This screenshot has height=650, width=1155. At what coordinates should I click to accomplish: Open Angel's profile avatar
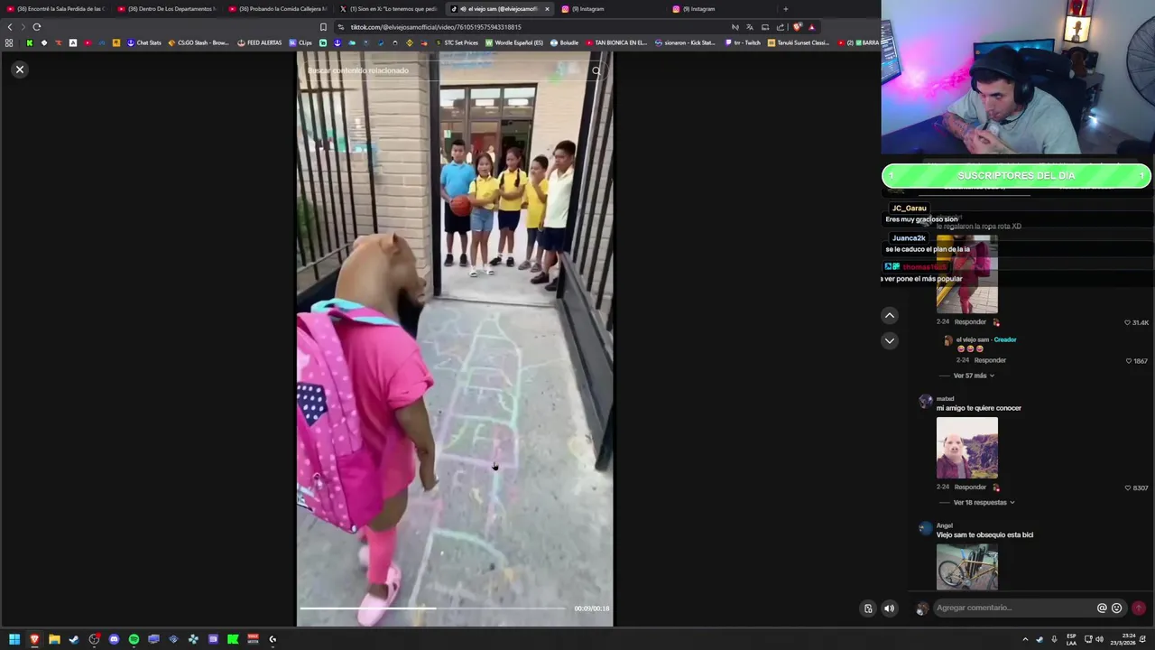pos(925,528)
